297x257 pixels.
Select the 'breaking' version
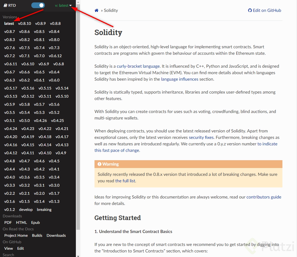click(x=44, y=210)
